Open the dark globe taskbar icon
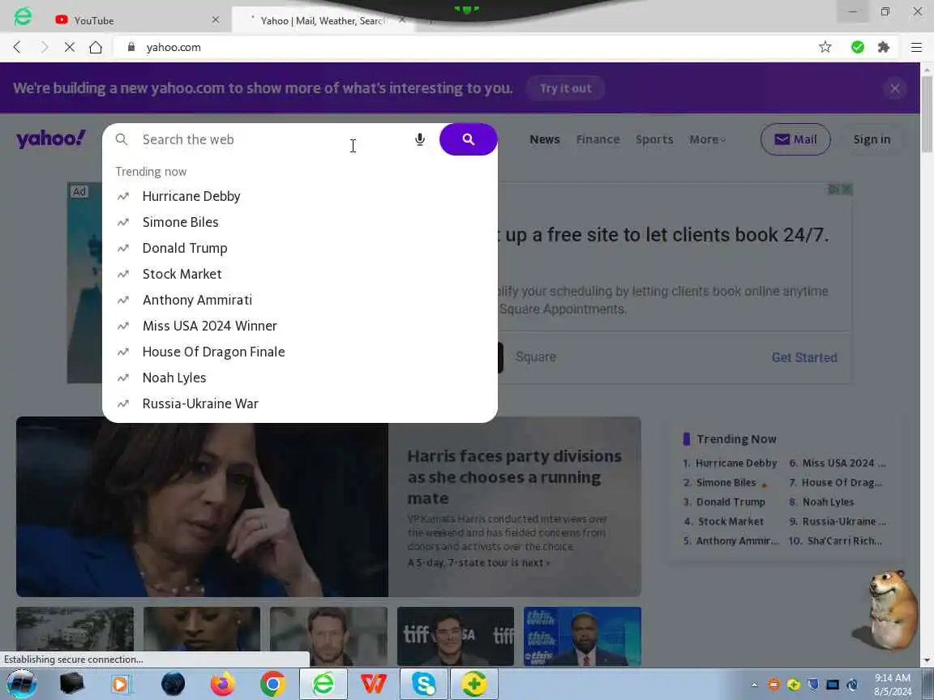 [x=173, y=684]
